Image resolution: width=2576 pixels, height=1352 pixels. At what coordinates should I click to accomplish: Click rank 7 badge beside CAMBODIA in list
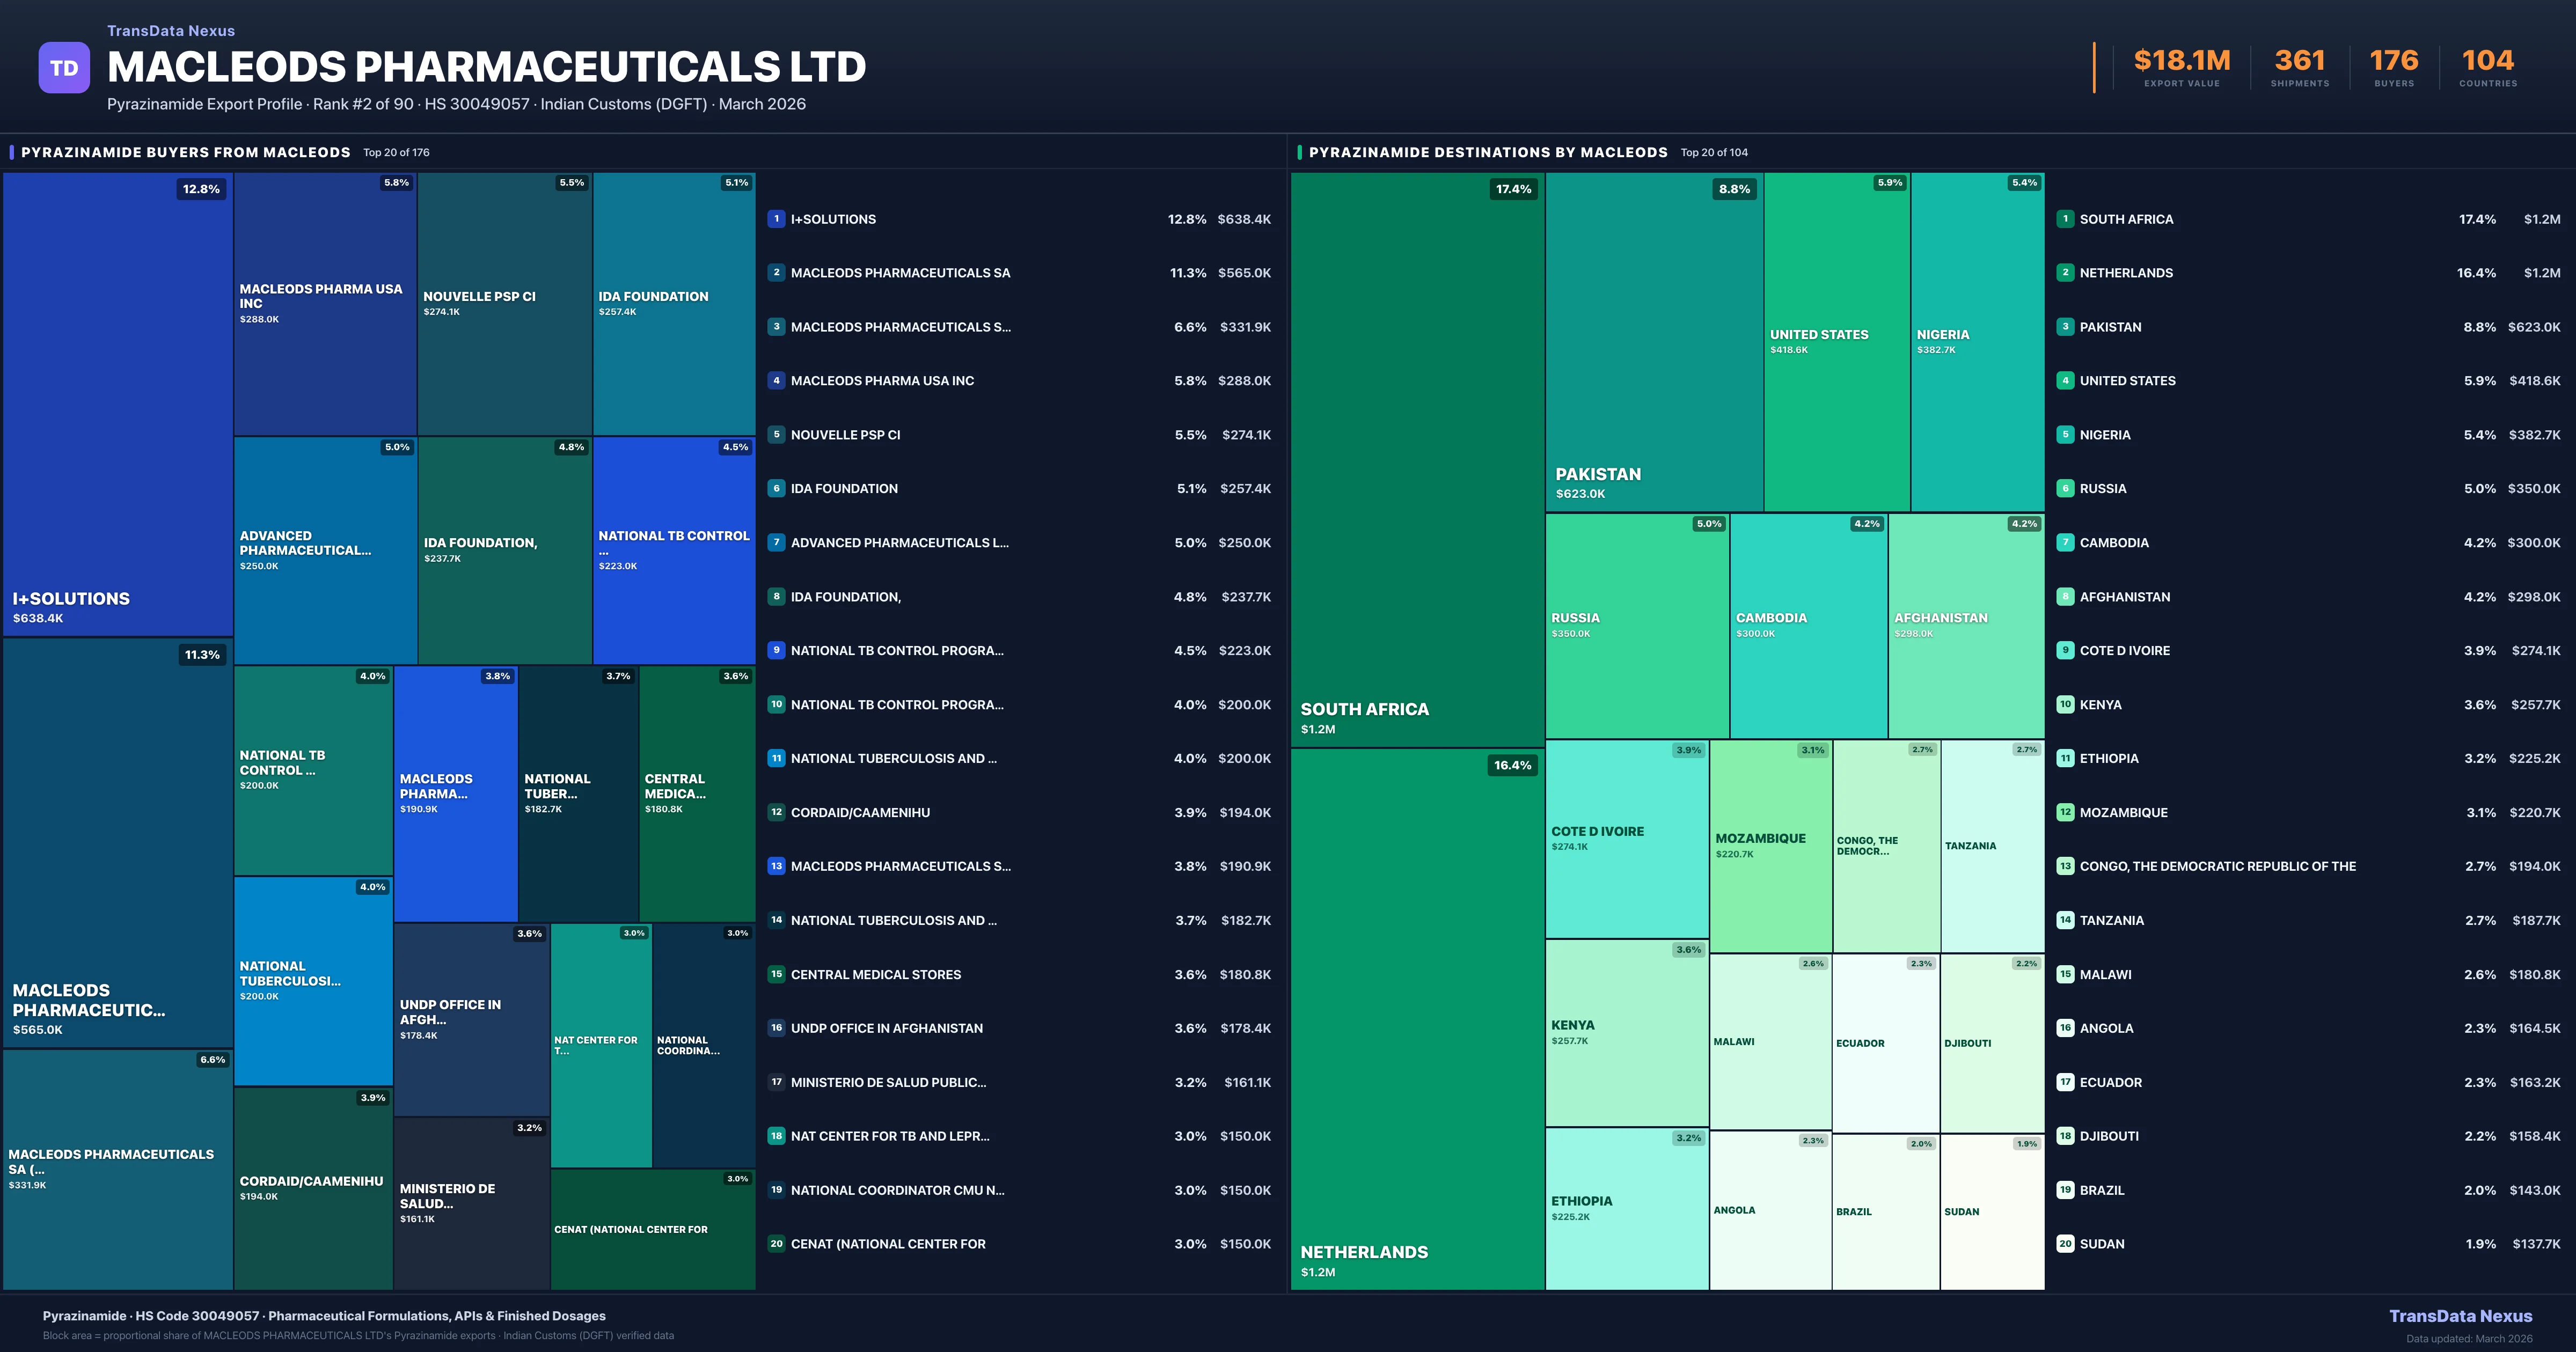coord(2065,543)
